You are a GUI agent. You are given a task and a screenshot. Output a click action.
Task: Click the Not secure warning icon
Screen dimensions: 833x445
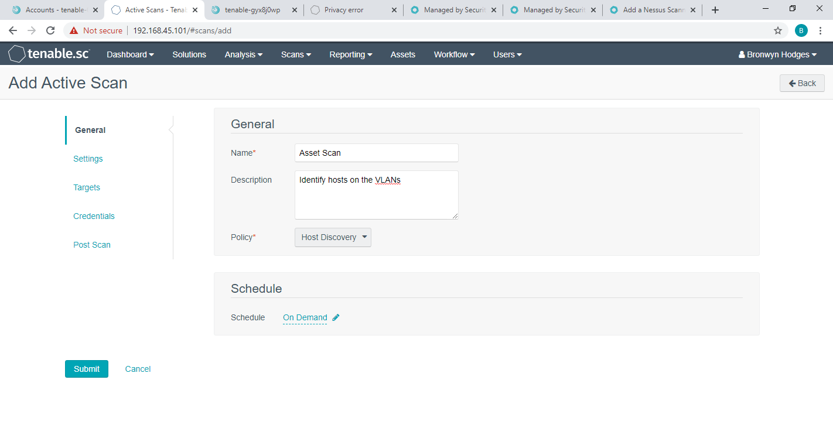(74, 30)
